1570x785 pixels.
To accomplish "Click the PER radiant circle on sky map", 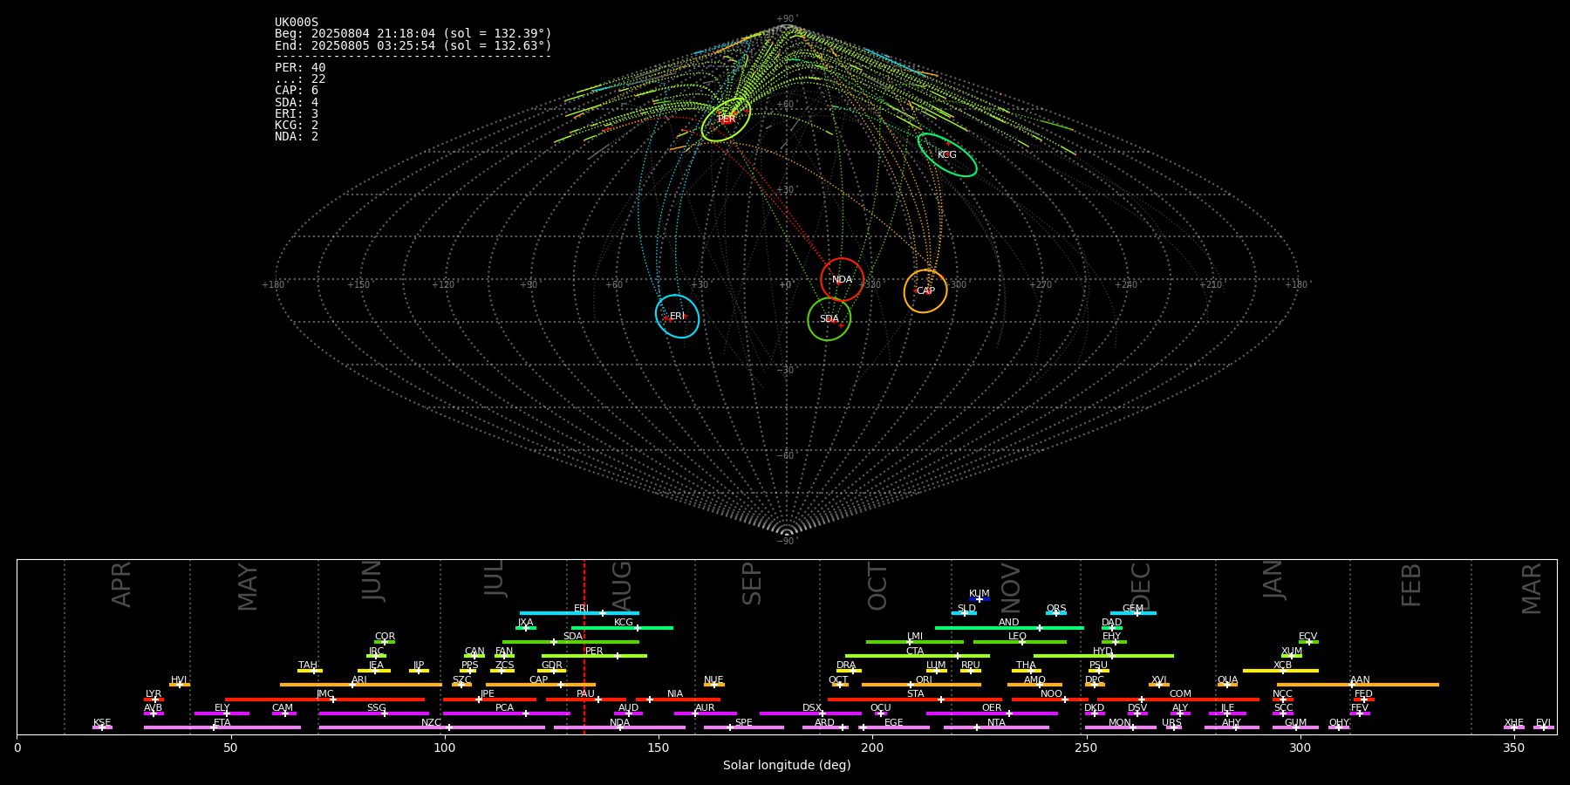I will click(x=726, y=119).
